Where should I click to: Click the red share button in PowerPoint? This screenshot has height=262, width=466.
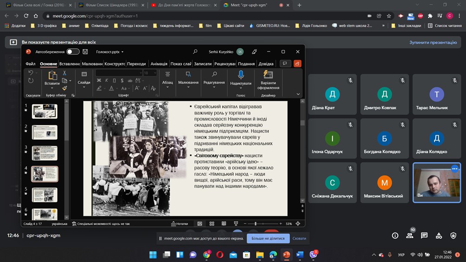click(x=297, y=64)
